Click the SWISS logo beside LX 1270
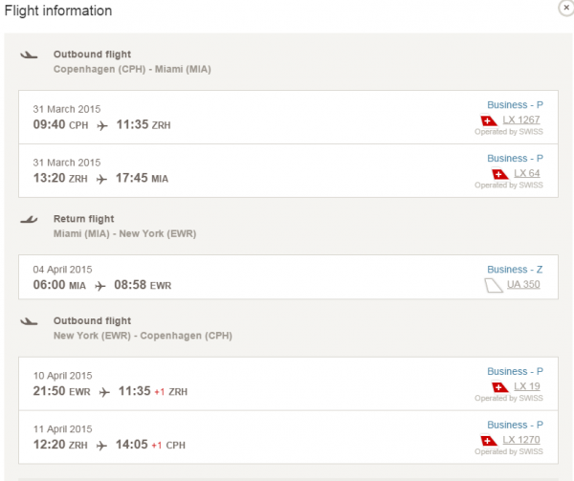 490,441
